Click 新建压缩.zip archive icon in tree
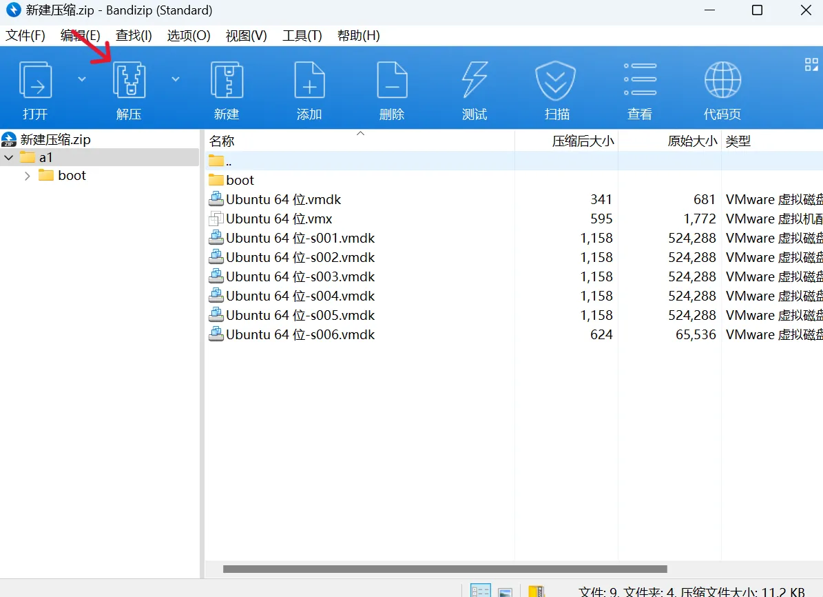823x597 pixels. (9, 140)
